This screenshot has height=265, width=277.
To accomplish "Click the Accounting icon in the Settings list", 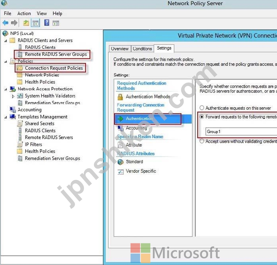I will click(120, 128).
